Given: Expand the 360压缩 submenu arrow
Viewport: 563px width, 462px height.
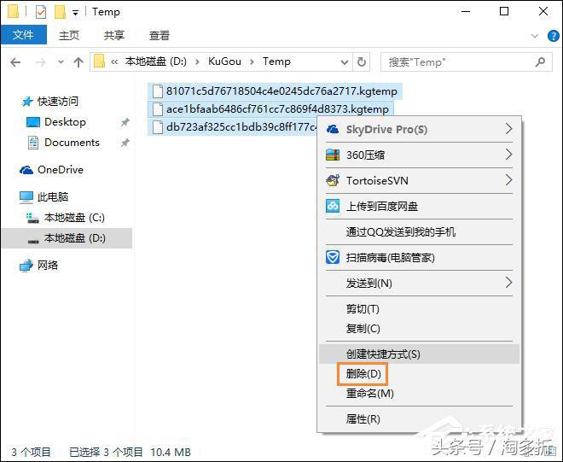Looking at the screenshot, I should (508, 155).
